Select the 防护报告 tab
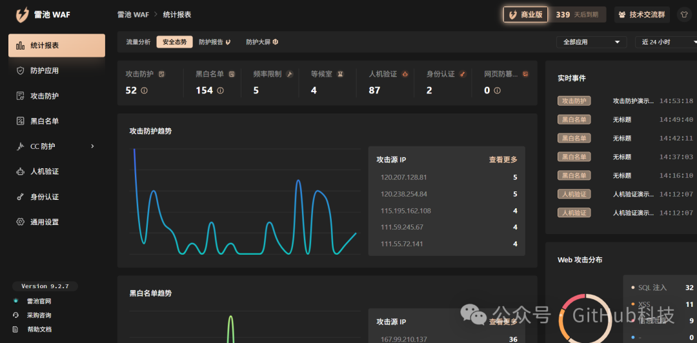 215,42
